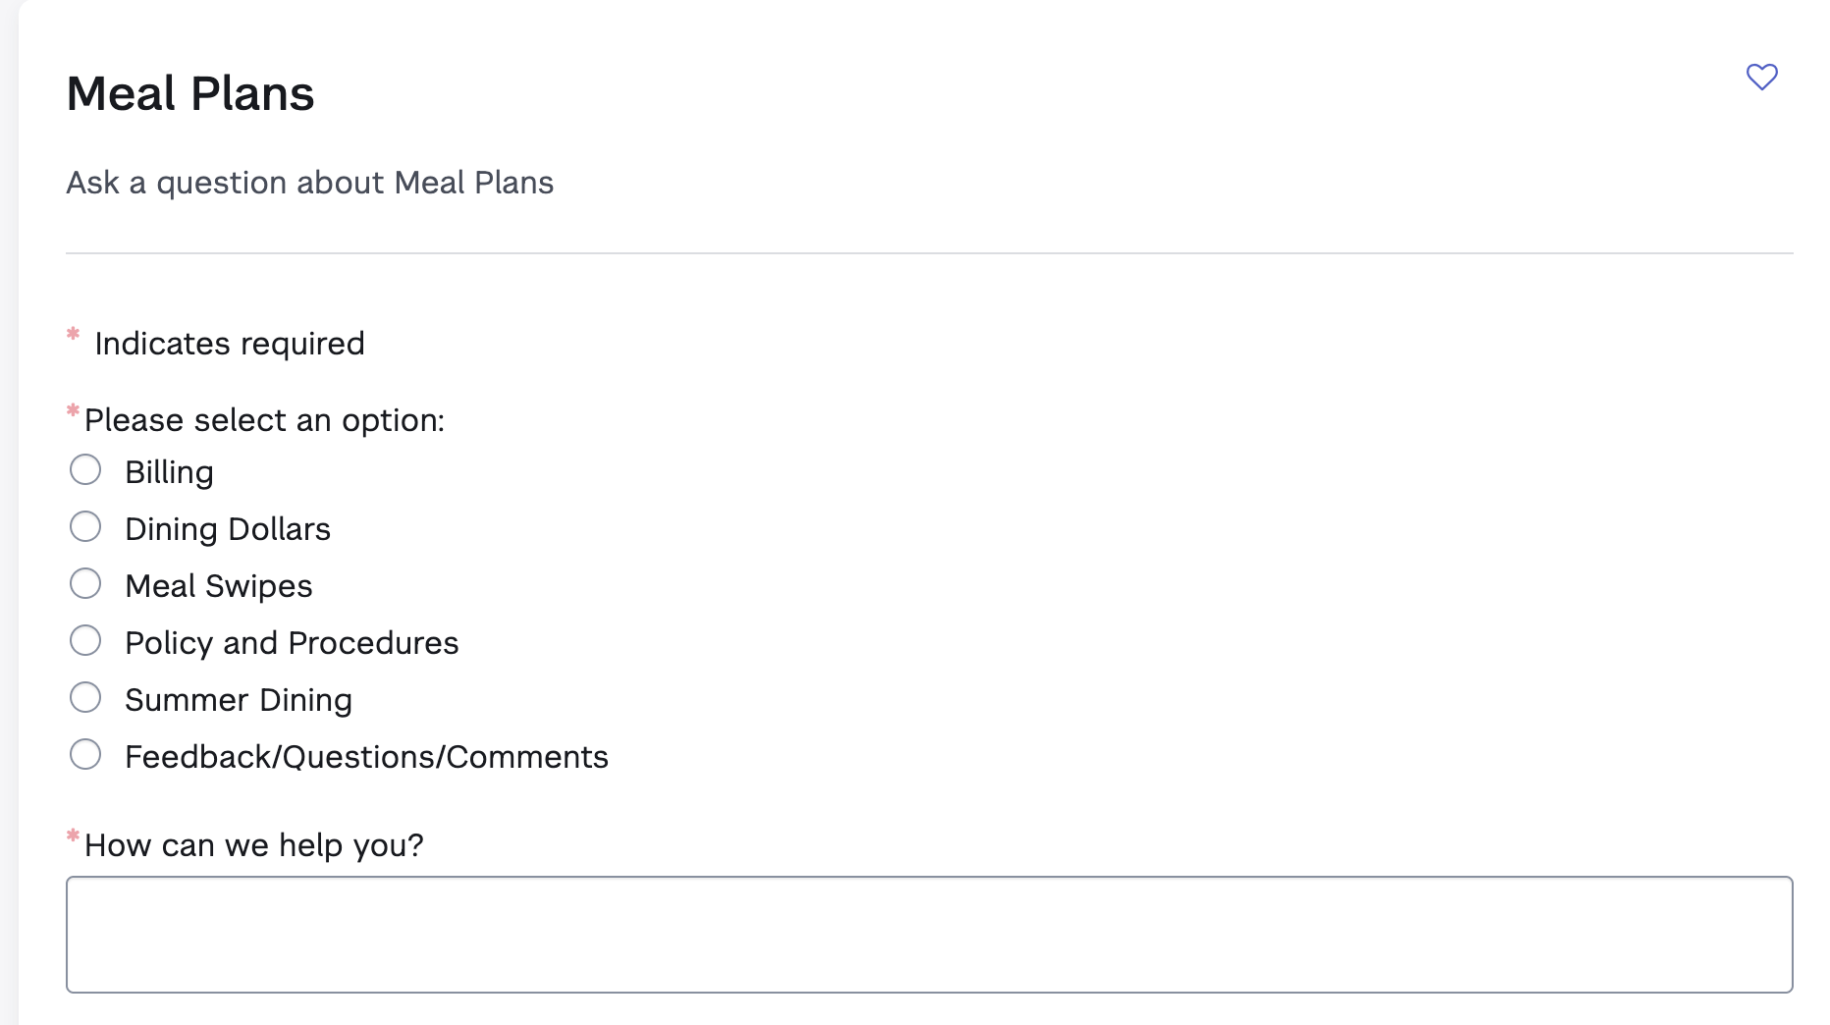Choose the Dining Dollars radio circle
Image resolution: width=1830 pixels, height=1025 pixels.
[85, 527]
